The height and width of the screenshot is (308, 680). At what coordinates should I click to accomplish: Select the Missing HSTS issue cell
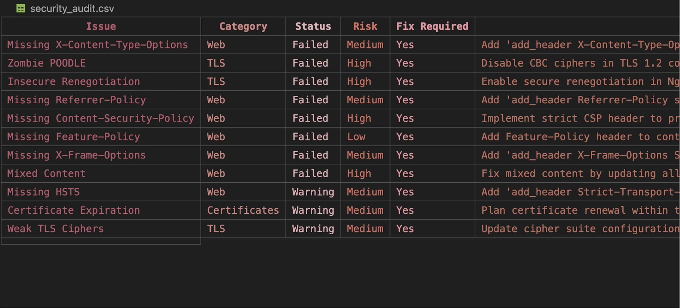click(44, 192)
